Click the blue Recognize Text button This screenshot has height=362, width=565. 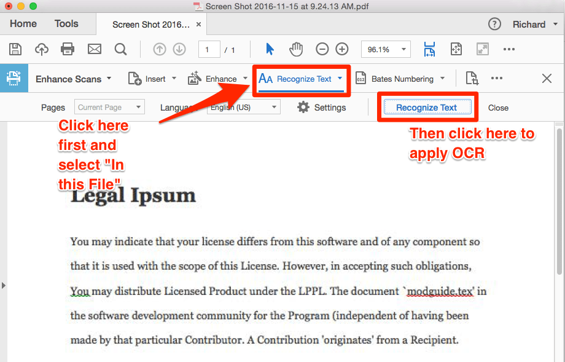pyautogui.click(x=427, y=108)
